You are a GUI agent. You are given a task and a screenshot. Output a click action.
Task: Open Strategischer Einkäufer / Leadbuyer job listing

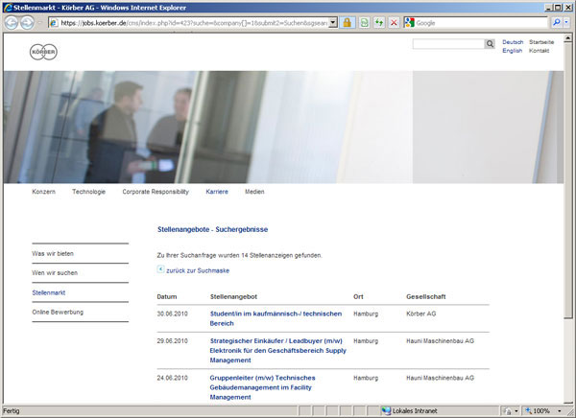(278, 351)
